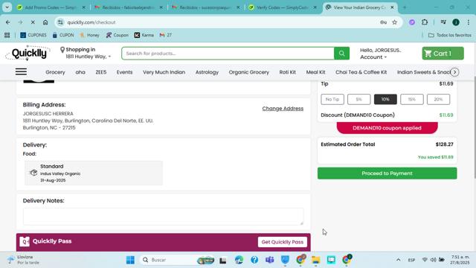This screenshot has height=268, width=476.
Task: Open the Cart 1 button
Action: point(443,54)
